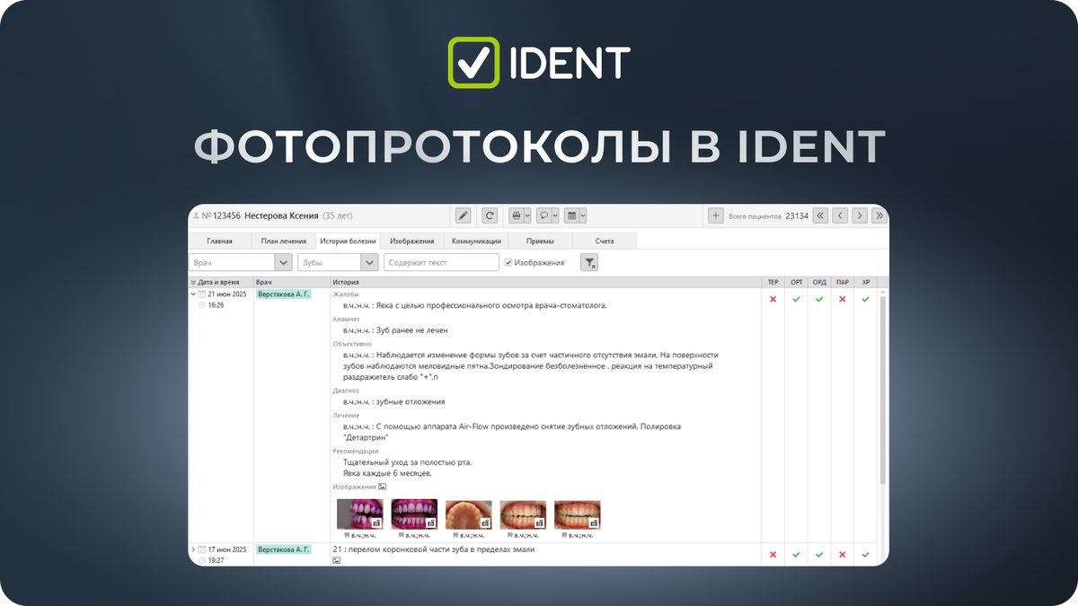Image resolution: width=1078 pixels, height=606 pixels.
Task: Click the clock icon next to 16:26
Action: click(x=202, y=305)
